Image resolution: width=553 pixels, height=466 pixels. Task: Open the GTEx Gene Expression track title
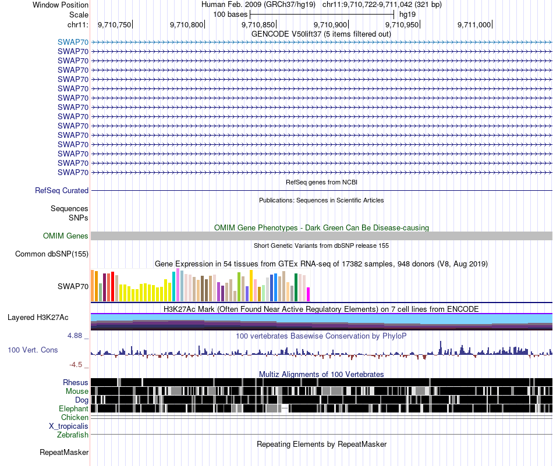click(x=321, y=264)
